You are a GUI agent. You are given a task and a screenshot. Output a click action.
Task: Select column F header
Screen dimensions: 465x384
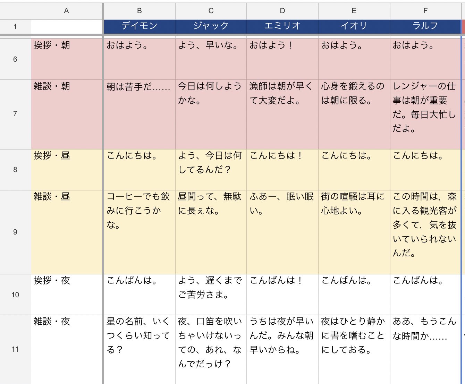point(425,11)
